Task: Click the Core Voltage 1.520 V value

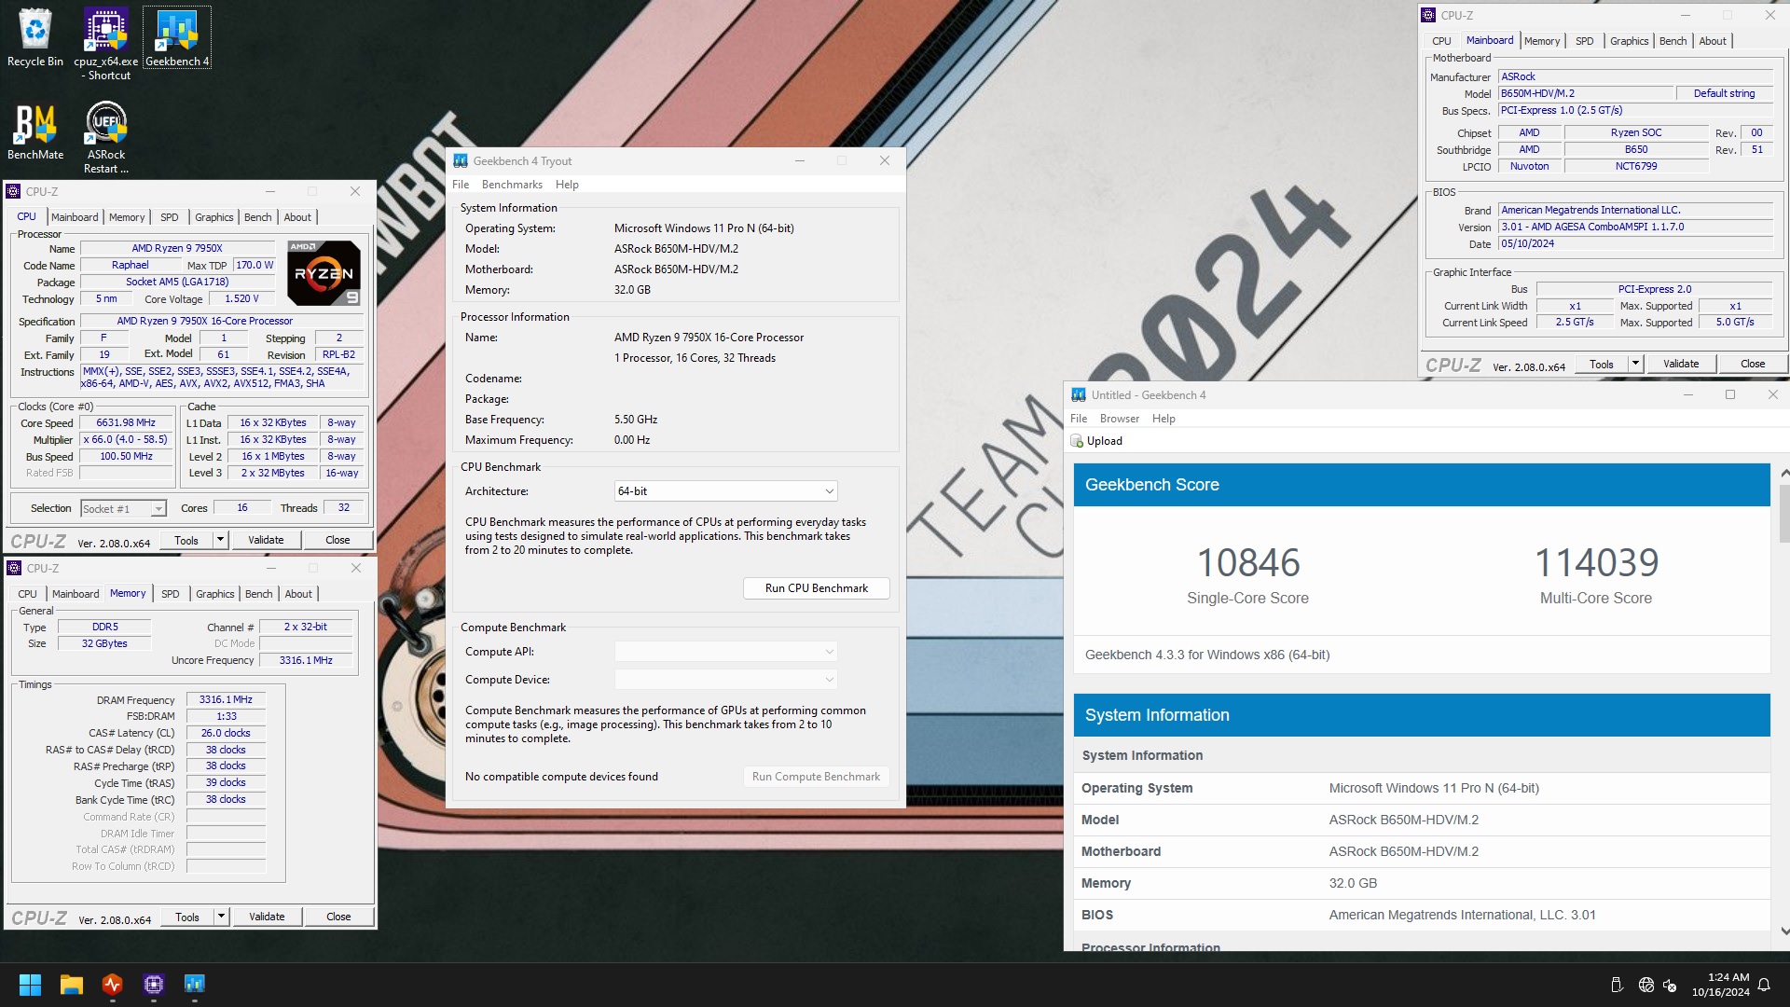Action: point(241,298)
